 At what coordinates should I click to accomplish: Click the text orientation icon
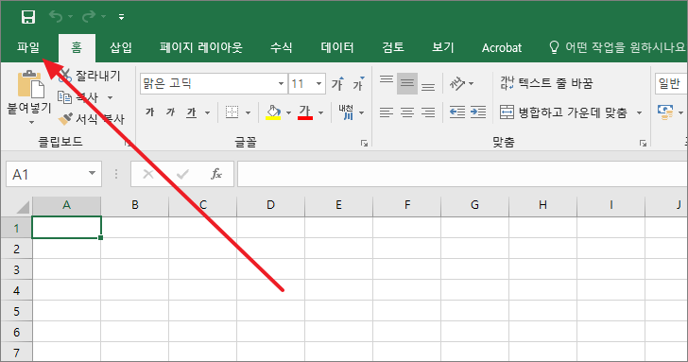pyautogui.click(x=457, y=83)
